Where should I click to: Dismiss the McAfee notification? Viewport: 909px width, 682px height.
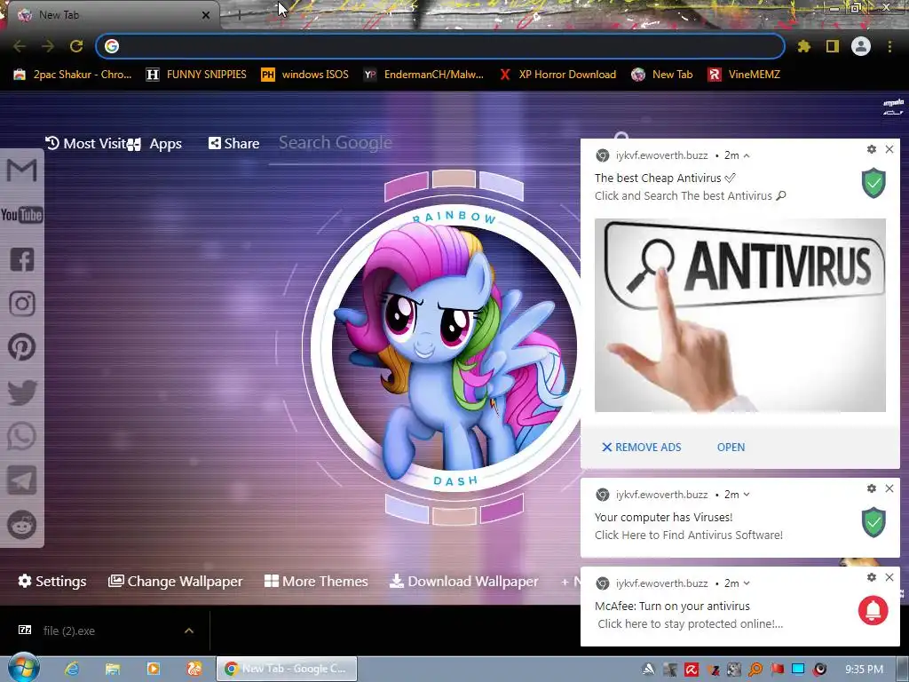click(x=889, y=577)
